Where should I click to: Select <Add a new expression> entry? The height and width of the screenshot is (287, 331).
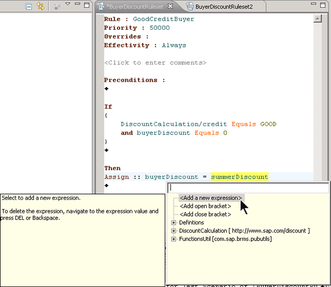point(210,198)
